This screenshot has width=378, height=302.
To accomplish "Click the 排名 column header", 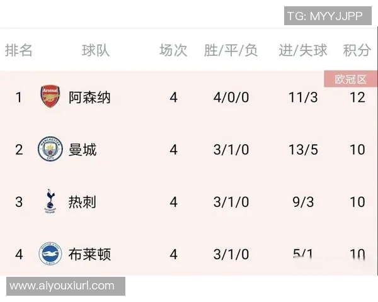I will point(19,51).
